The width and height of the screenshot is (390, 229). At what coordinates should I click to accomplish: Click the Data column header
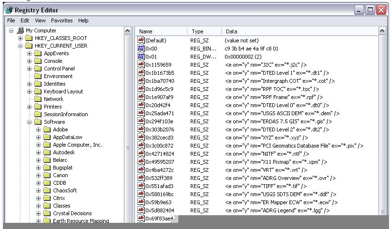286,31
